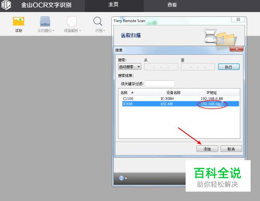Click the 从 start IP address field
Screen dimensions: 260x201
pyautogui.click(x=161, y=67)
